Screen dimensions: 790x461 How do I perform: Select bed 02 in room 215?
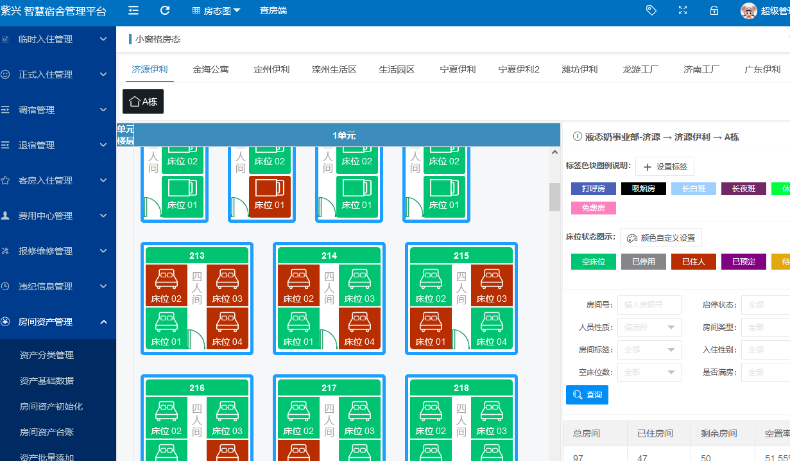coord(431,285)
